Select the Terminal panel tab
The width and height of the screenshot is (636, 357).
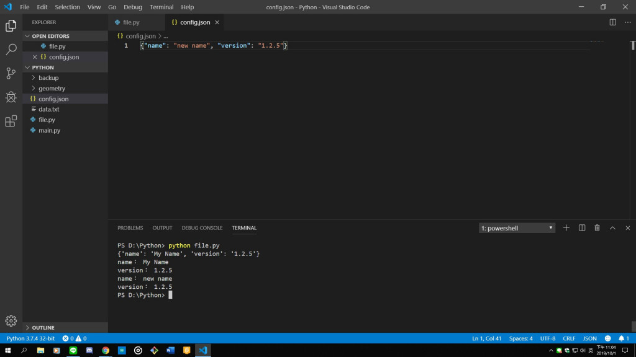[x=244, y=228]
